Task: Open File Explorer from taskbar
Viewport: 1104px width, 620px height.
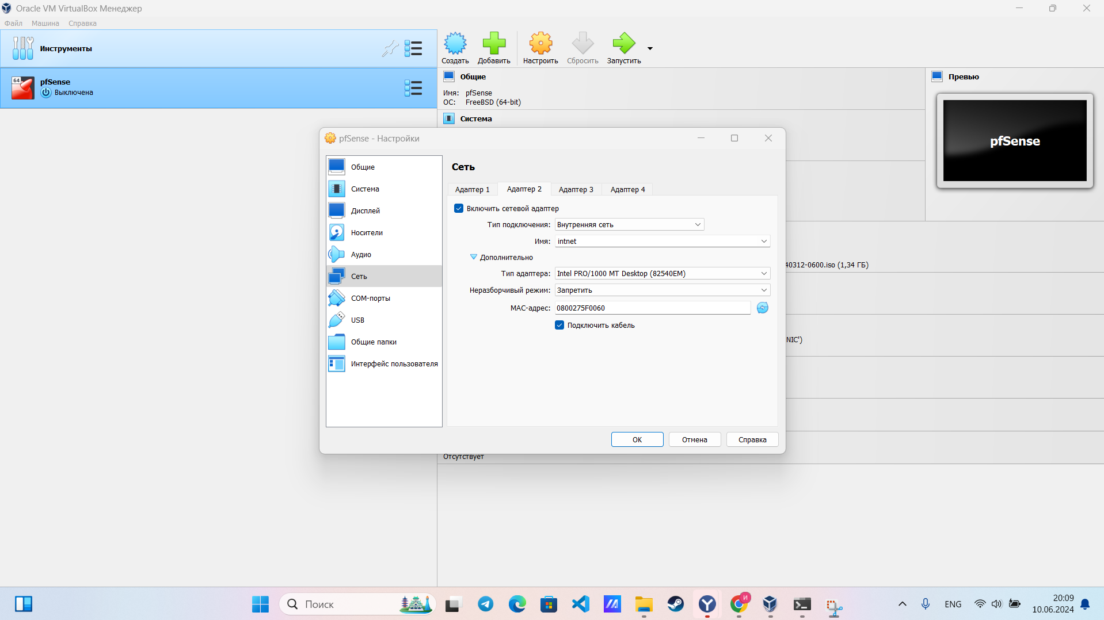Action: pos(644,604)
